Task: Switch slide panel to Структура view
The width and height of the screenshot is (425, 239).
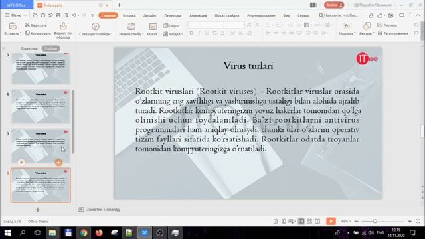Action: [x=29, y=48]
